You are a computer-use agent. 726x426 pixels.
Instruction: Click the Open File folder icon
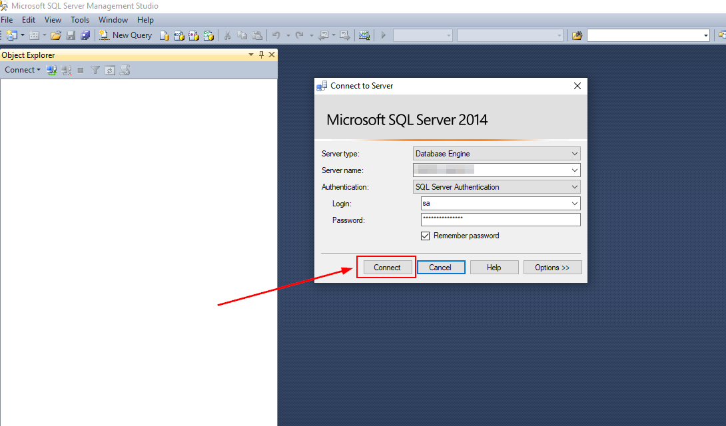coord(56,35)
